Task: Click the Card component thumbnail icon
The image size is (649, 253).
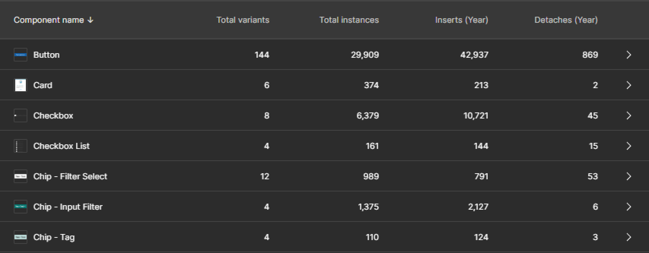Action: tap(21, 85)
